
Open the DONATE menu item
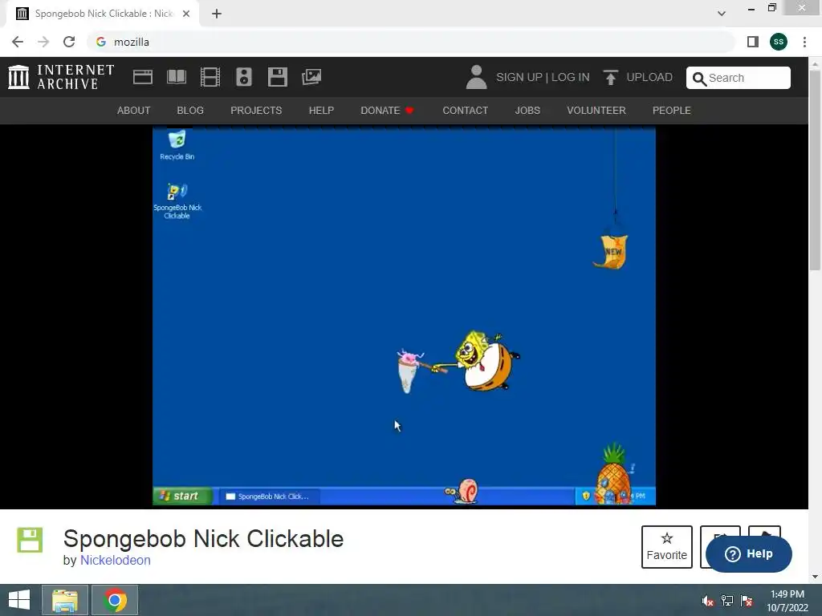click(x=387, y=111)
